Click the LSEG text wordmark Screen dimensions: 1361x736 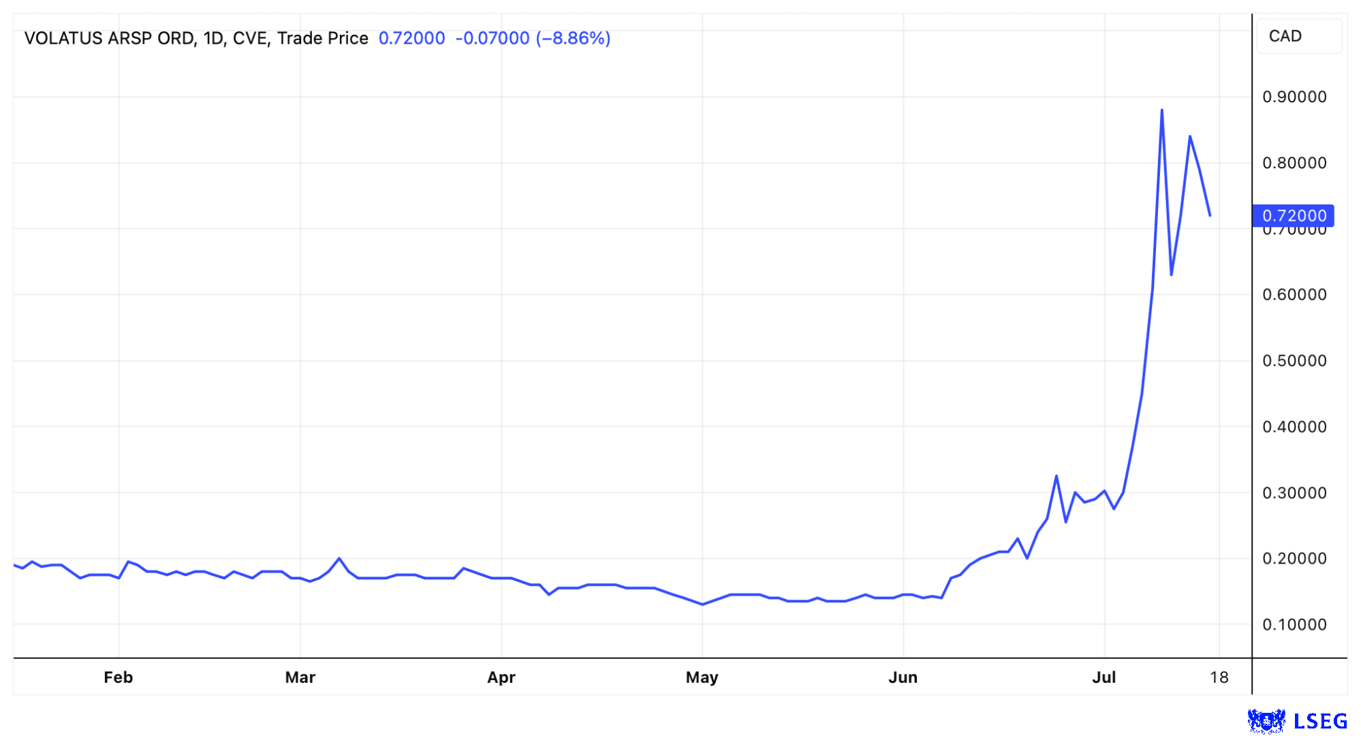1320,721
